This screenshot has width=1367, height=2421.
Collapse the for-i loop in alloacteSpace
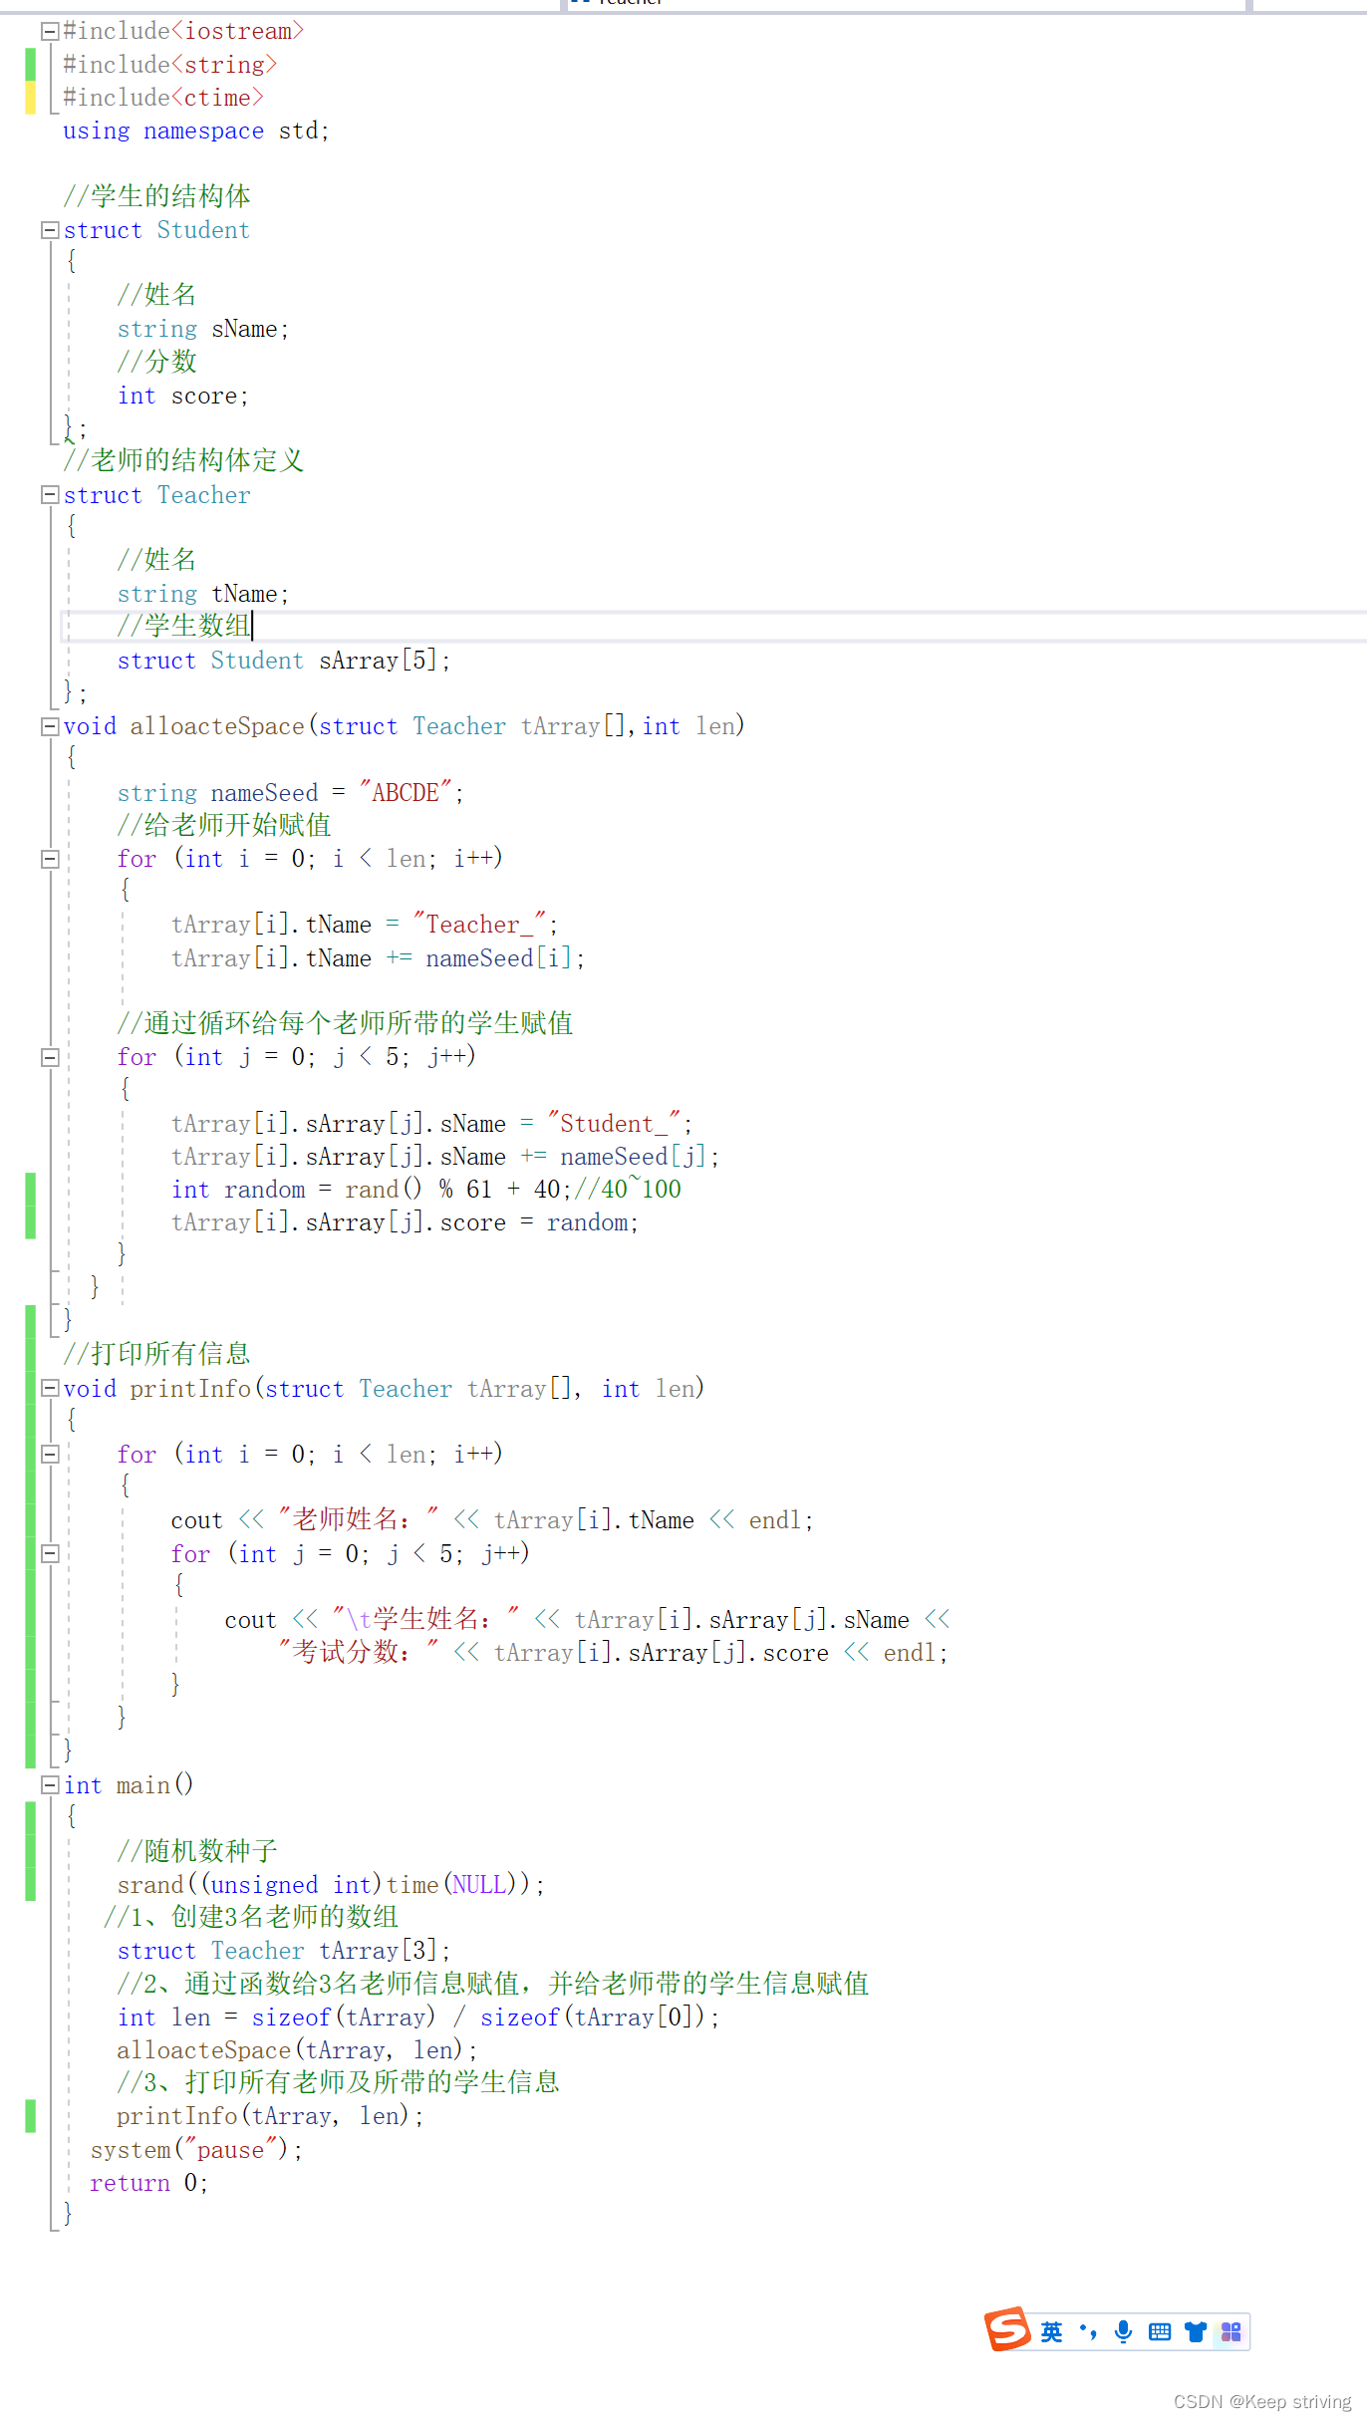tap(49, 859)
